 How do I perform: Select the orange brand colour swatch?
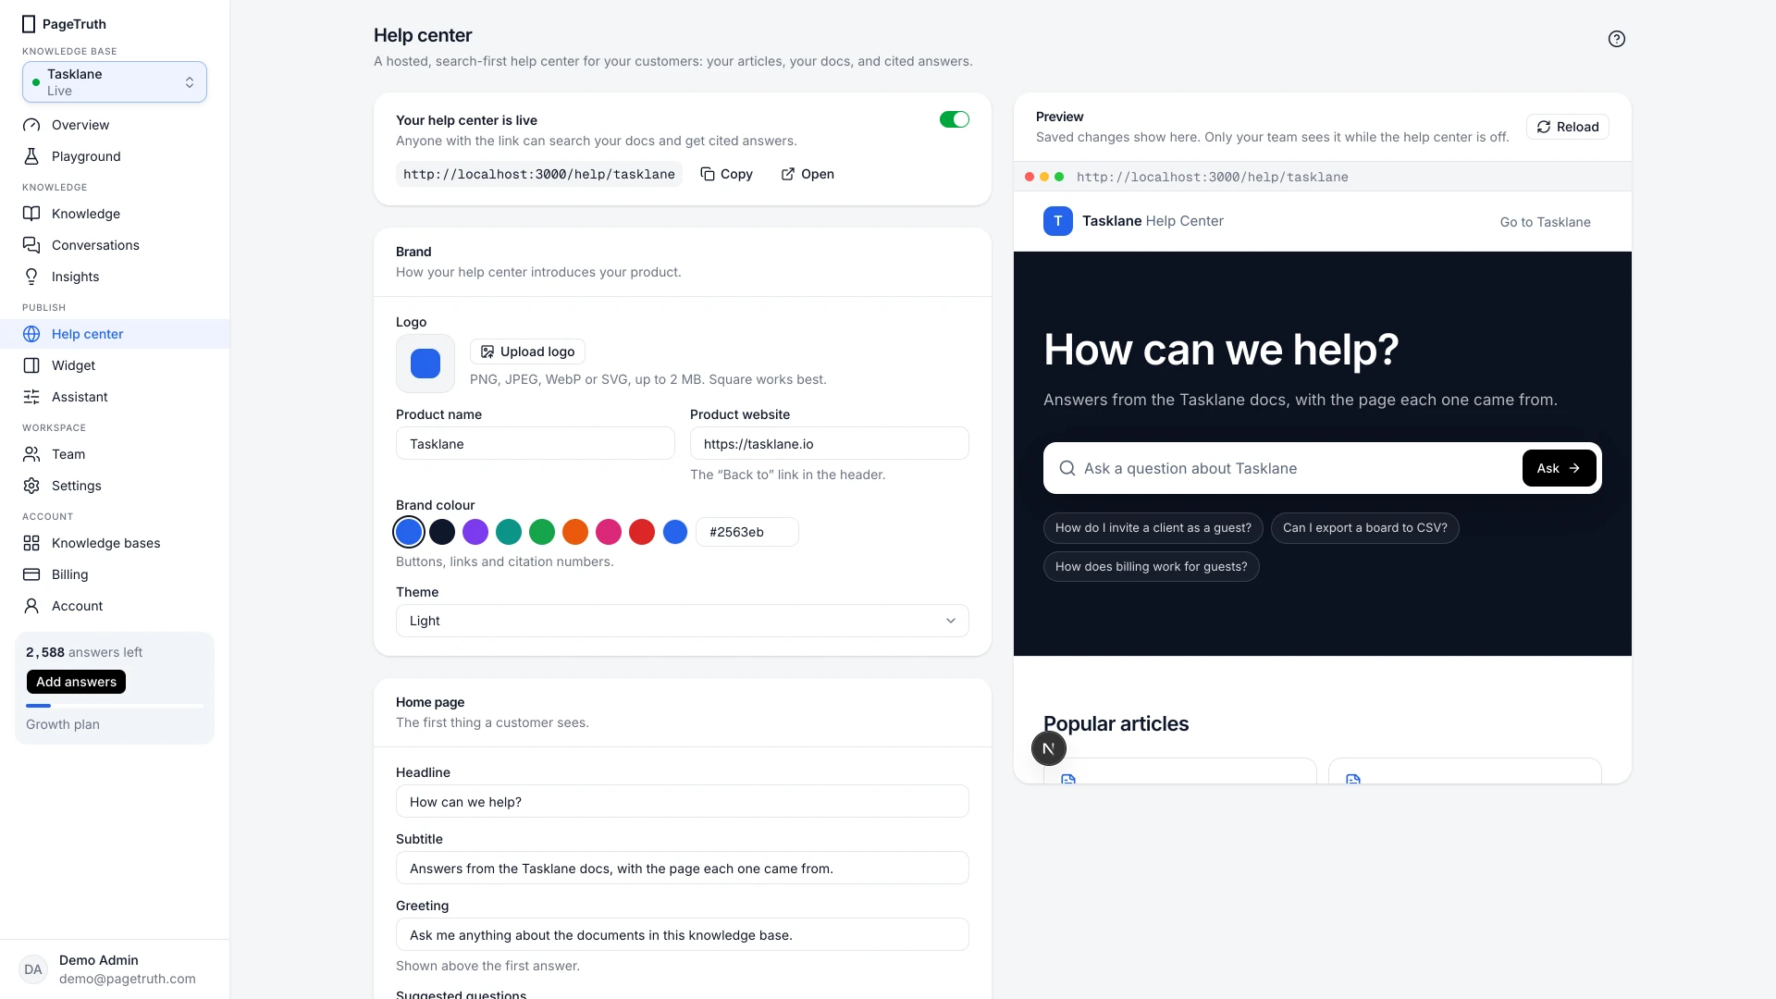pyautogui.click(x=575, y=532)
